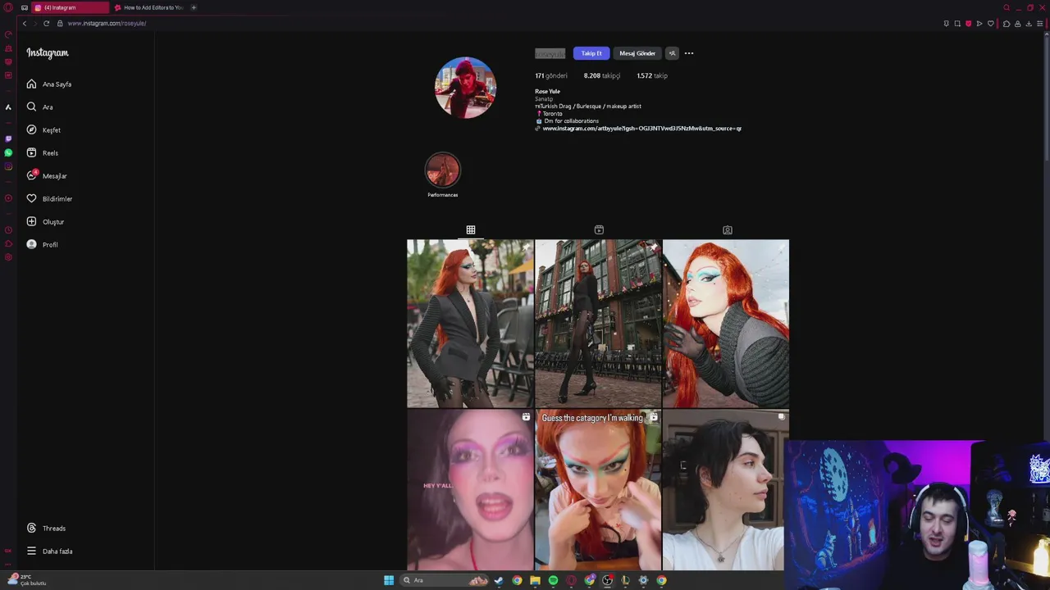
Task: Click the Mesaj Gönder button
Action: coord(637,53)
